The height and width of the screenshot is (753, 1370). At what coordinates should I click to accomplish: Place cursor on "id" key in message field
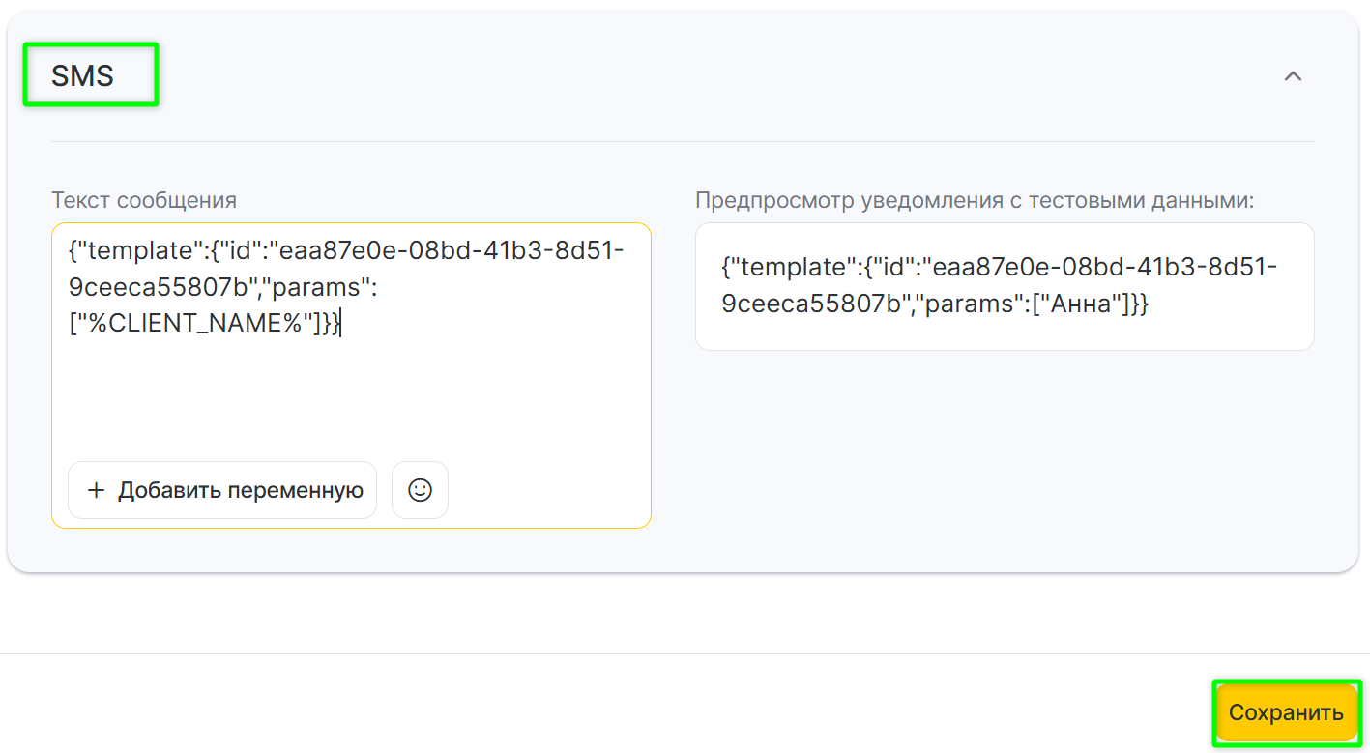point(243,251)
